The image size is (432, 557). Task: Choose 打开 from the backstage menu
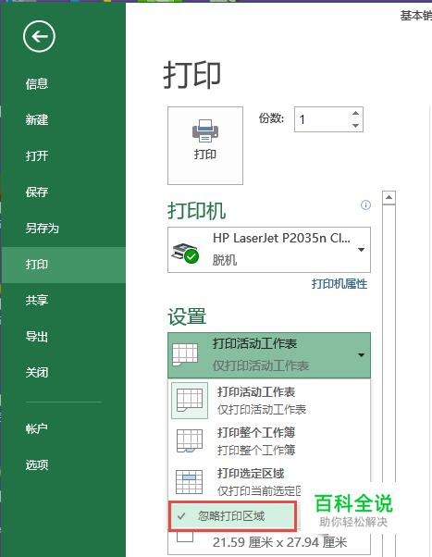[37, 156]
